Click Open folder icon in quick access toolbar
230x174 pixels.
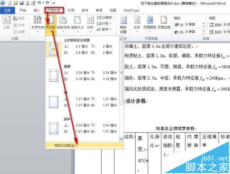tap(15, 3)
